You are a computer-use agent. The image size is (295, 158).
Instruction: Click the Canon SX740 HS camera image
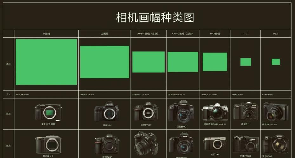pos(275,112)
